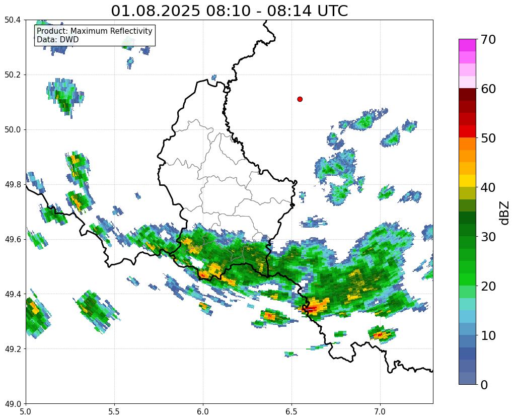Image resolution: width=515 pixels, height=420 pixels.
Task: Click the latitude tick label 49.8
Action: (x=13, y=185)
